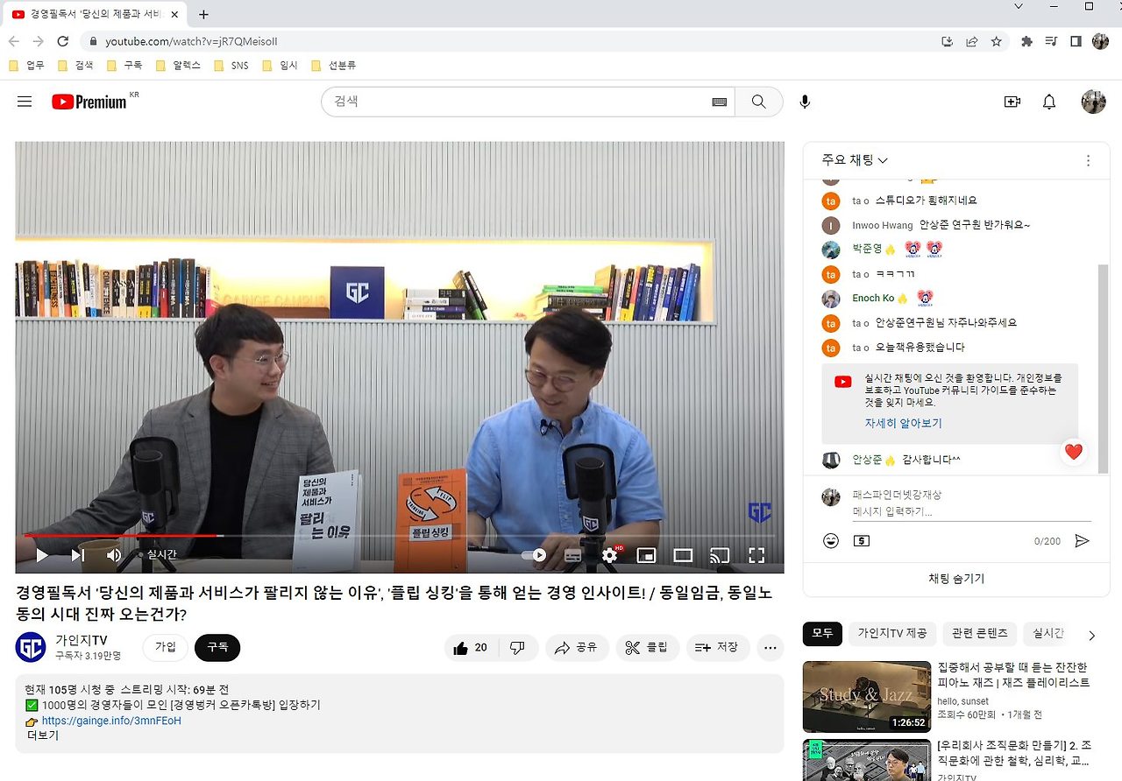
Task: Save video to playlist with 저장
Action: 717,648
